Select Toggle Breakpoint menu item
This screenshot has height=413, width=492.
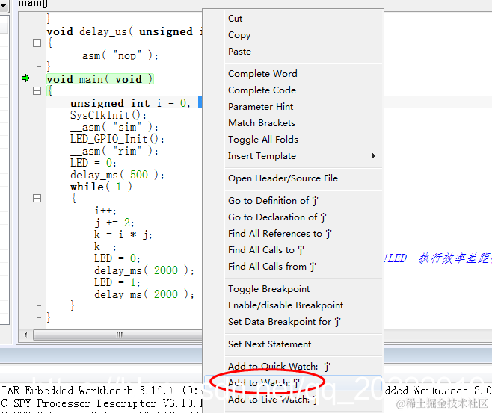[268, 288]
